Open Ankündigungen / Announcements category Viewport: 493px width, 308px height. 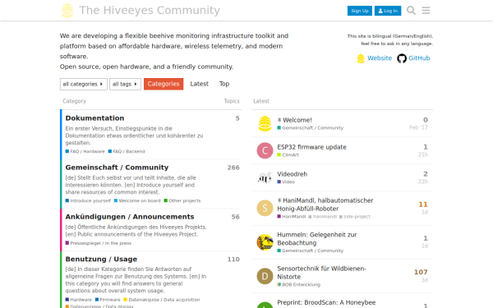point(130,217)
